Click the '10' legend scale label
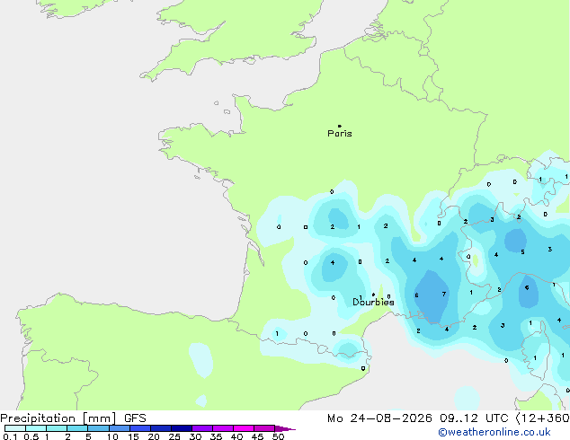The image size is (570, 440). [112, 436]
